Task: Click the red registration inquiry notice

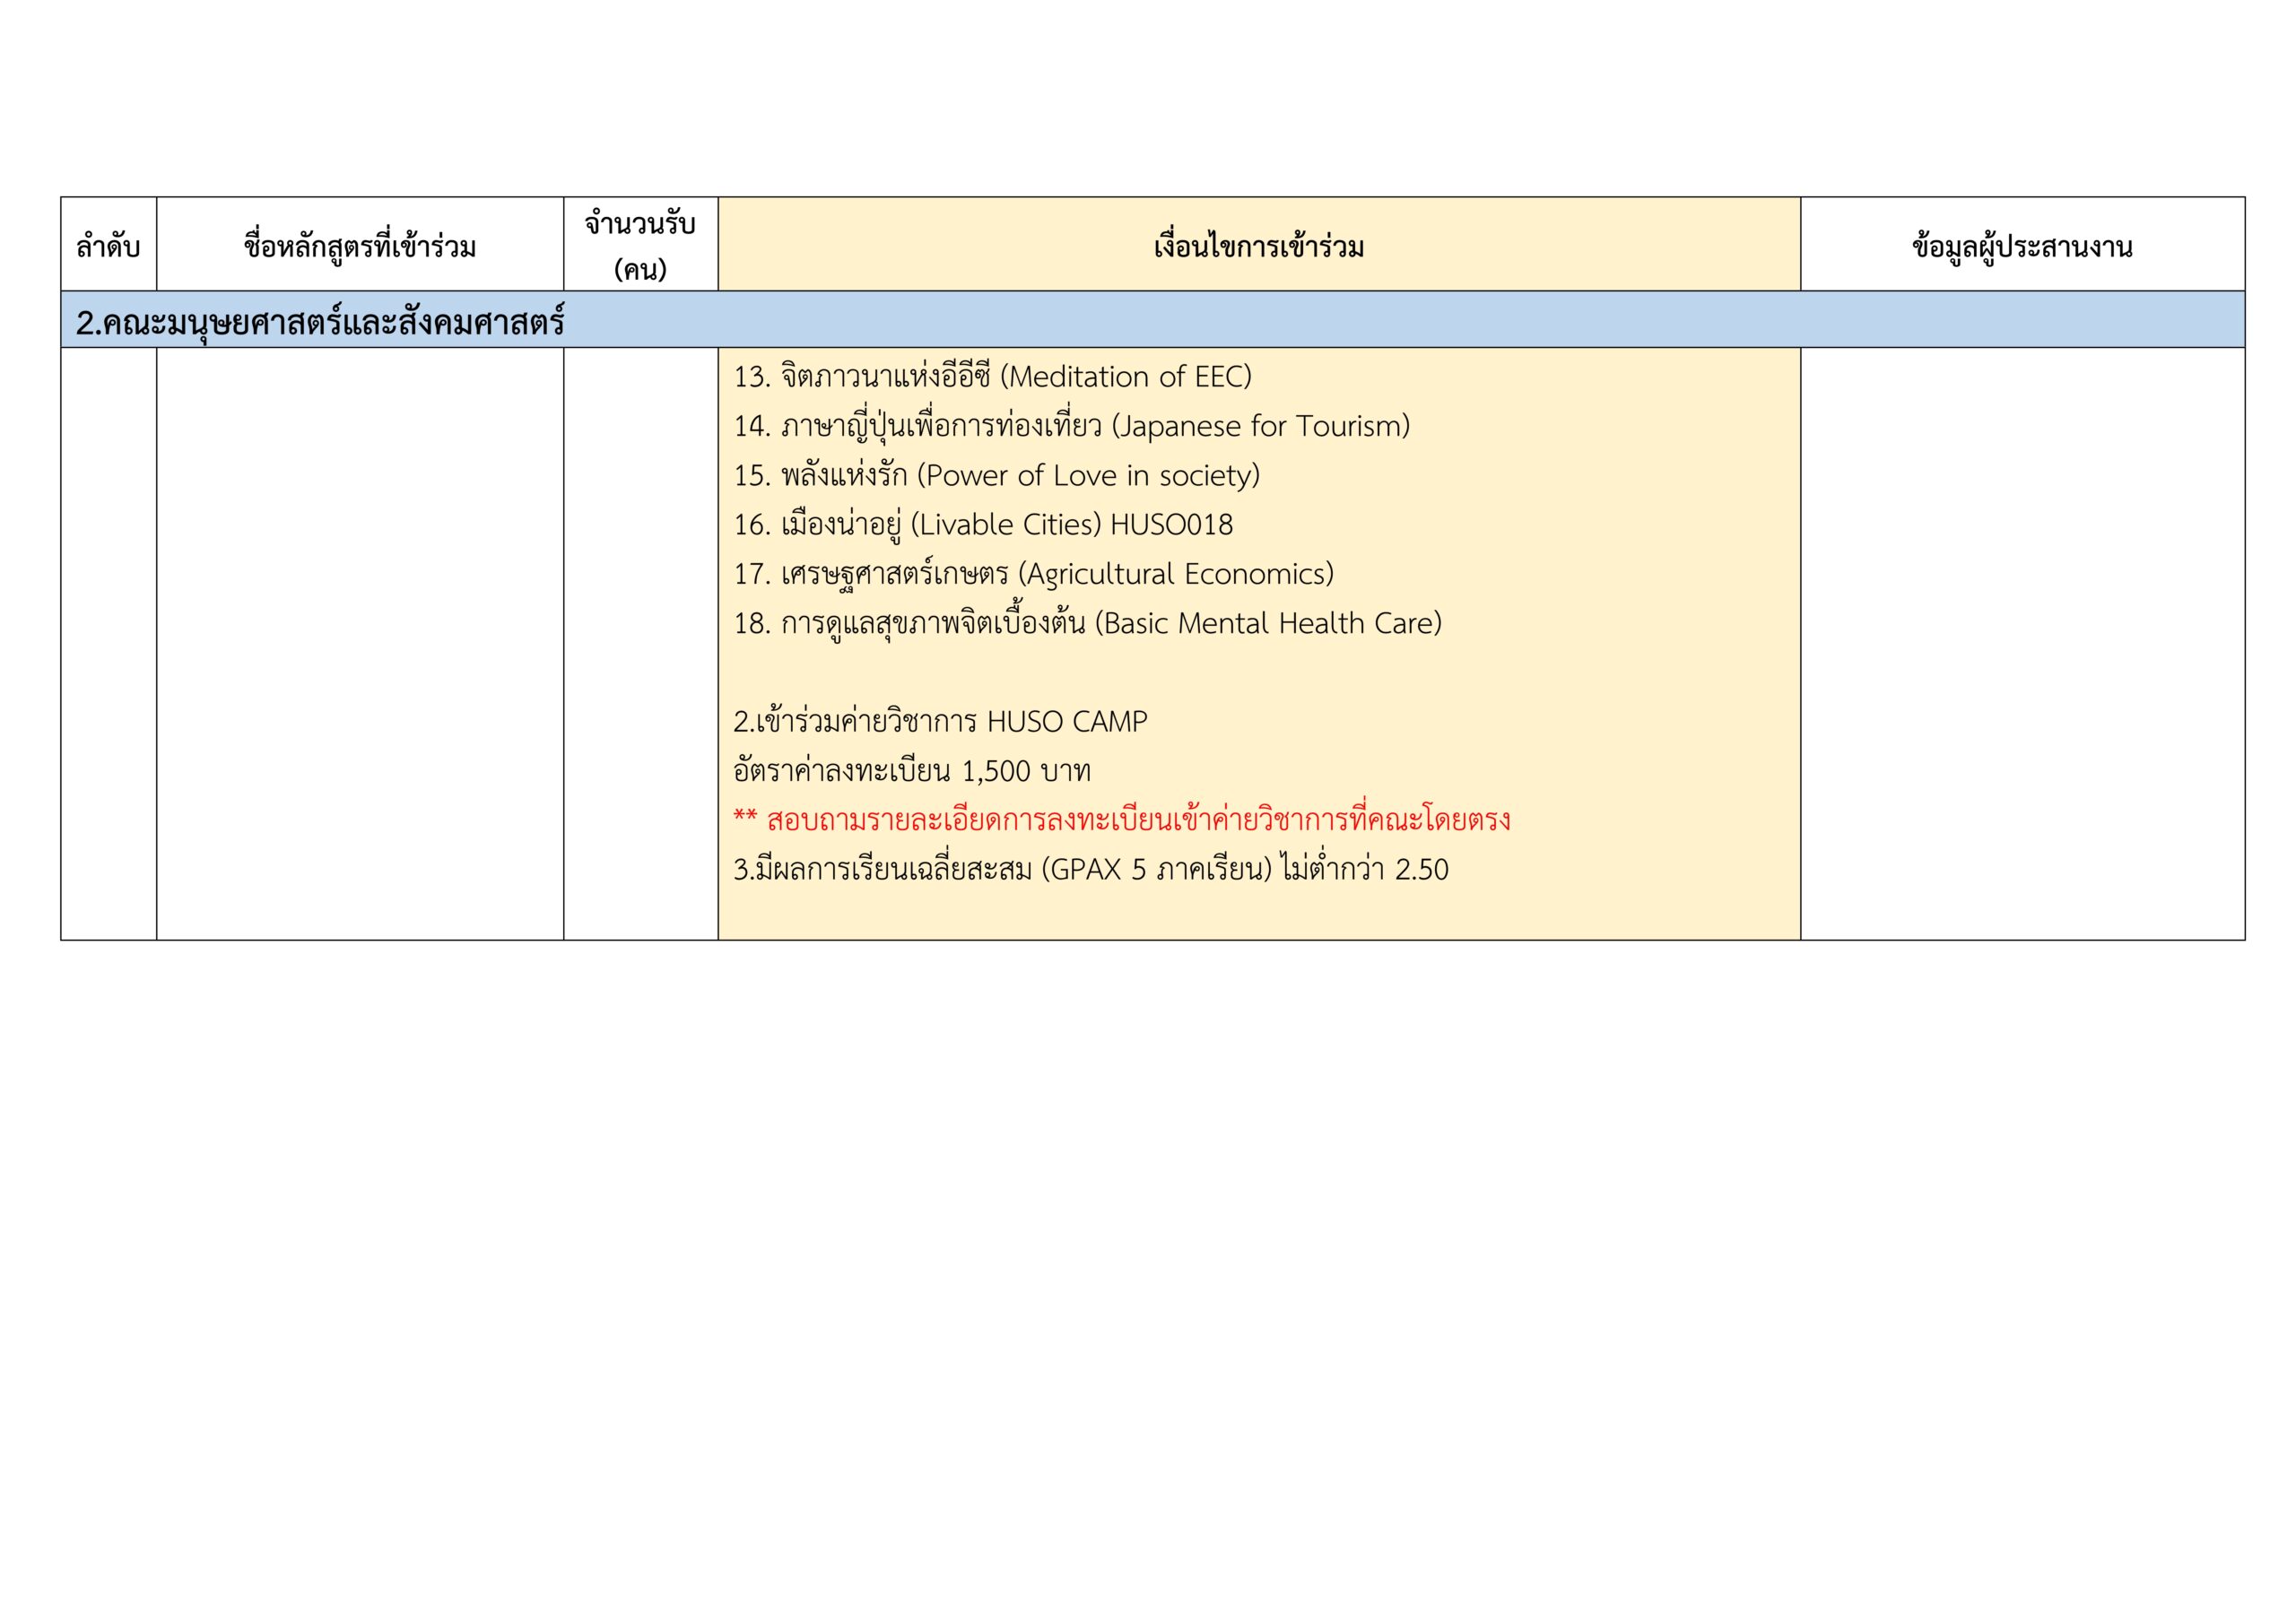Action: (x=1121, y=820)
